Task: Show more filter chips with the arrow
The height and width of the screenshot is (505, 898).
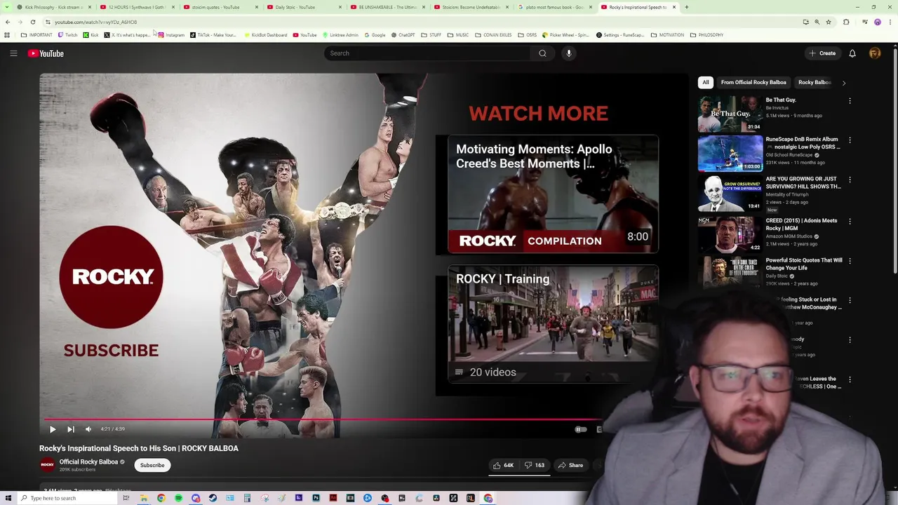Action: coord(843,83)
